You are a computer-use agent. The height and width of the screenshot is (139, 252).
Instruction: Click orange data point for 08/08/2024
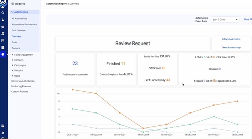point(237,101)
